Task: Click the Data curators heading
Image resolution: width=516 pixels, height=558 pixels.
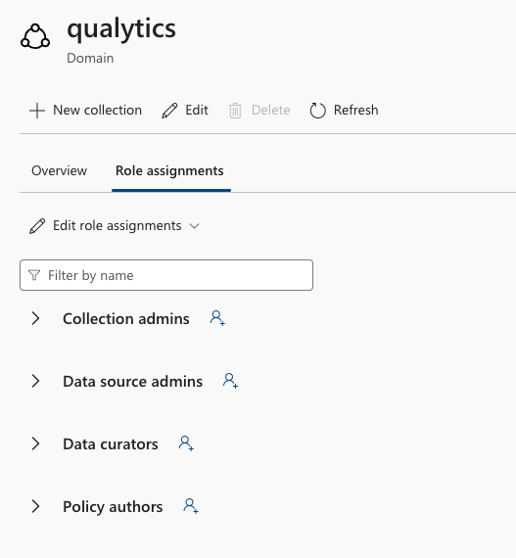Action: click(111, 444)
